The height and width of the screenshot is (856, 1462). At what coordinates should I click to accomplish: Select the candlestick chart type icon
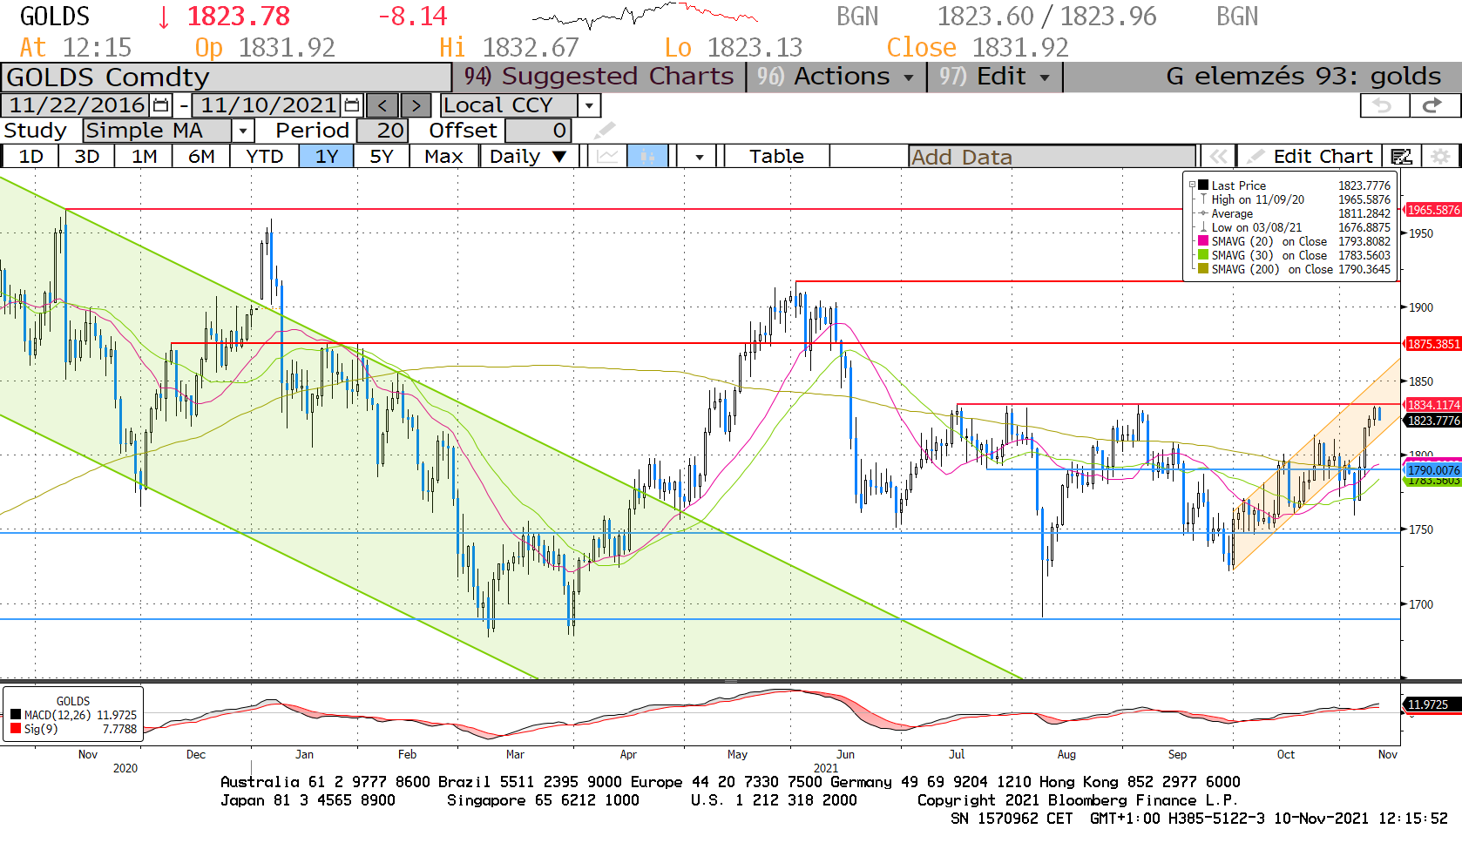(647, 157)
